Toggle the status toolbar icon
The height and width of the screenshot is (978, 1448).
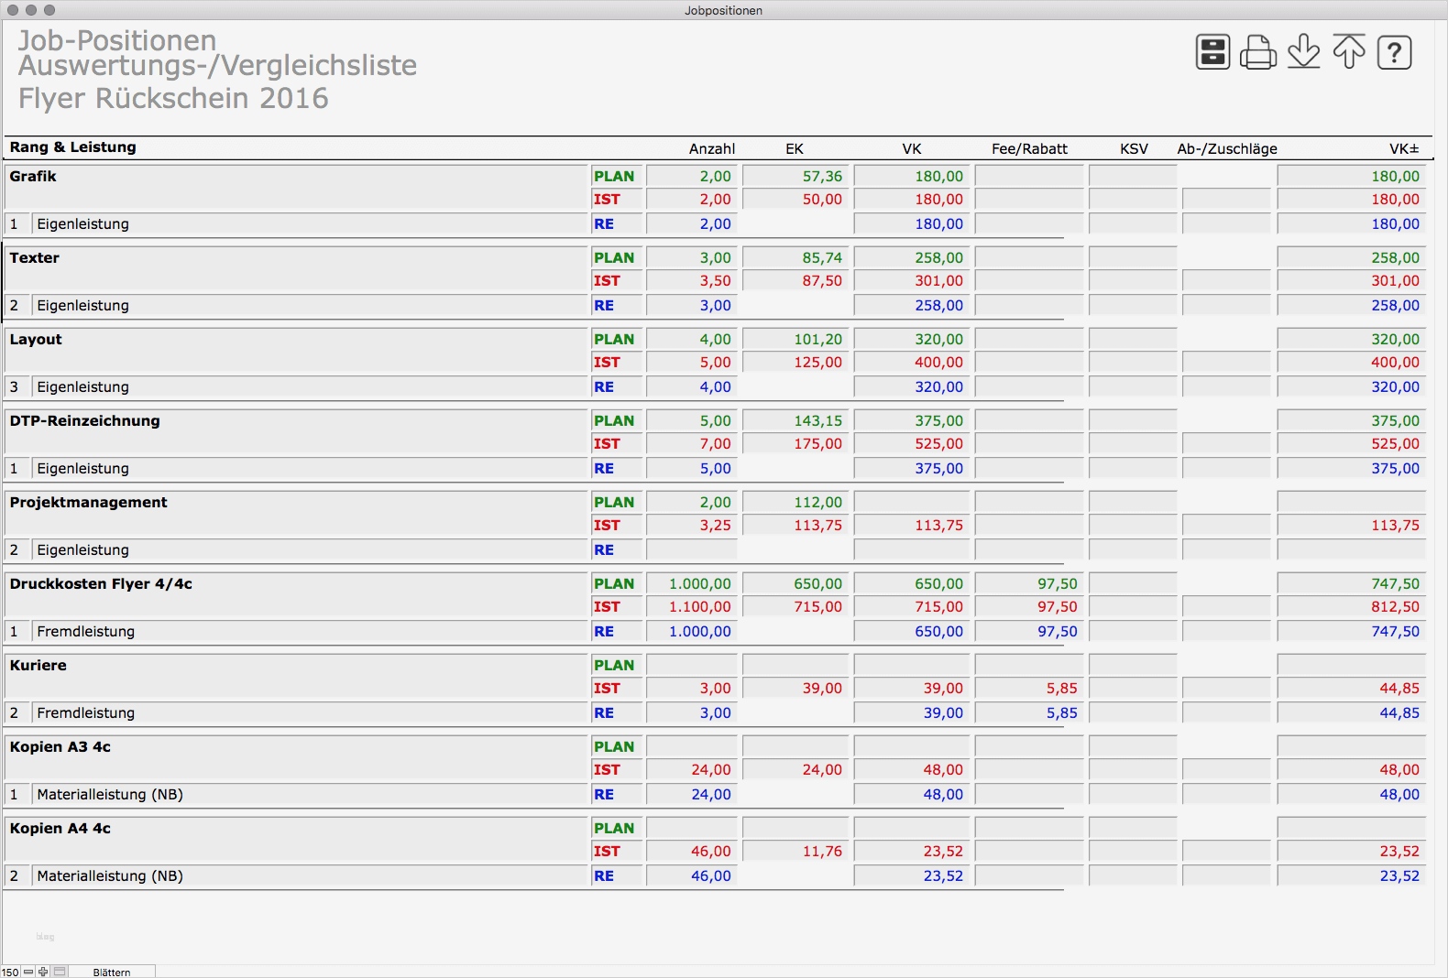(60, 972)
